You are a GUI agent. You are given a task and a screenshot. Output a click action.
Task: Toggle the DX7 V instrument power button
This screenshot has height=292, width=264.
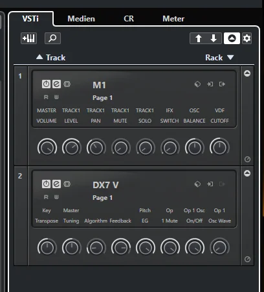(46, 184)
